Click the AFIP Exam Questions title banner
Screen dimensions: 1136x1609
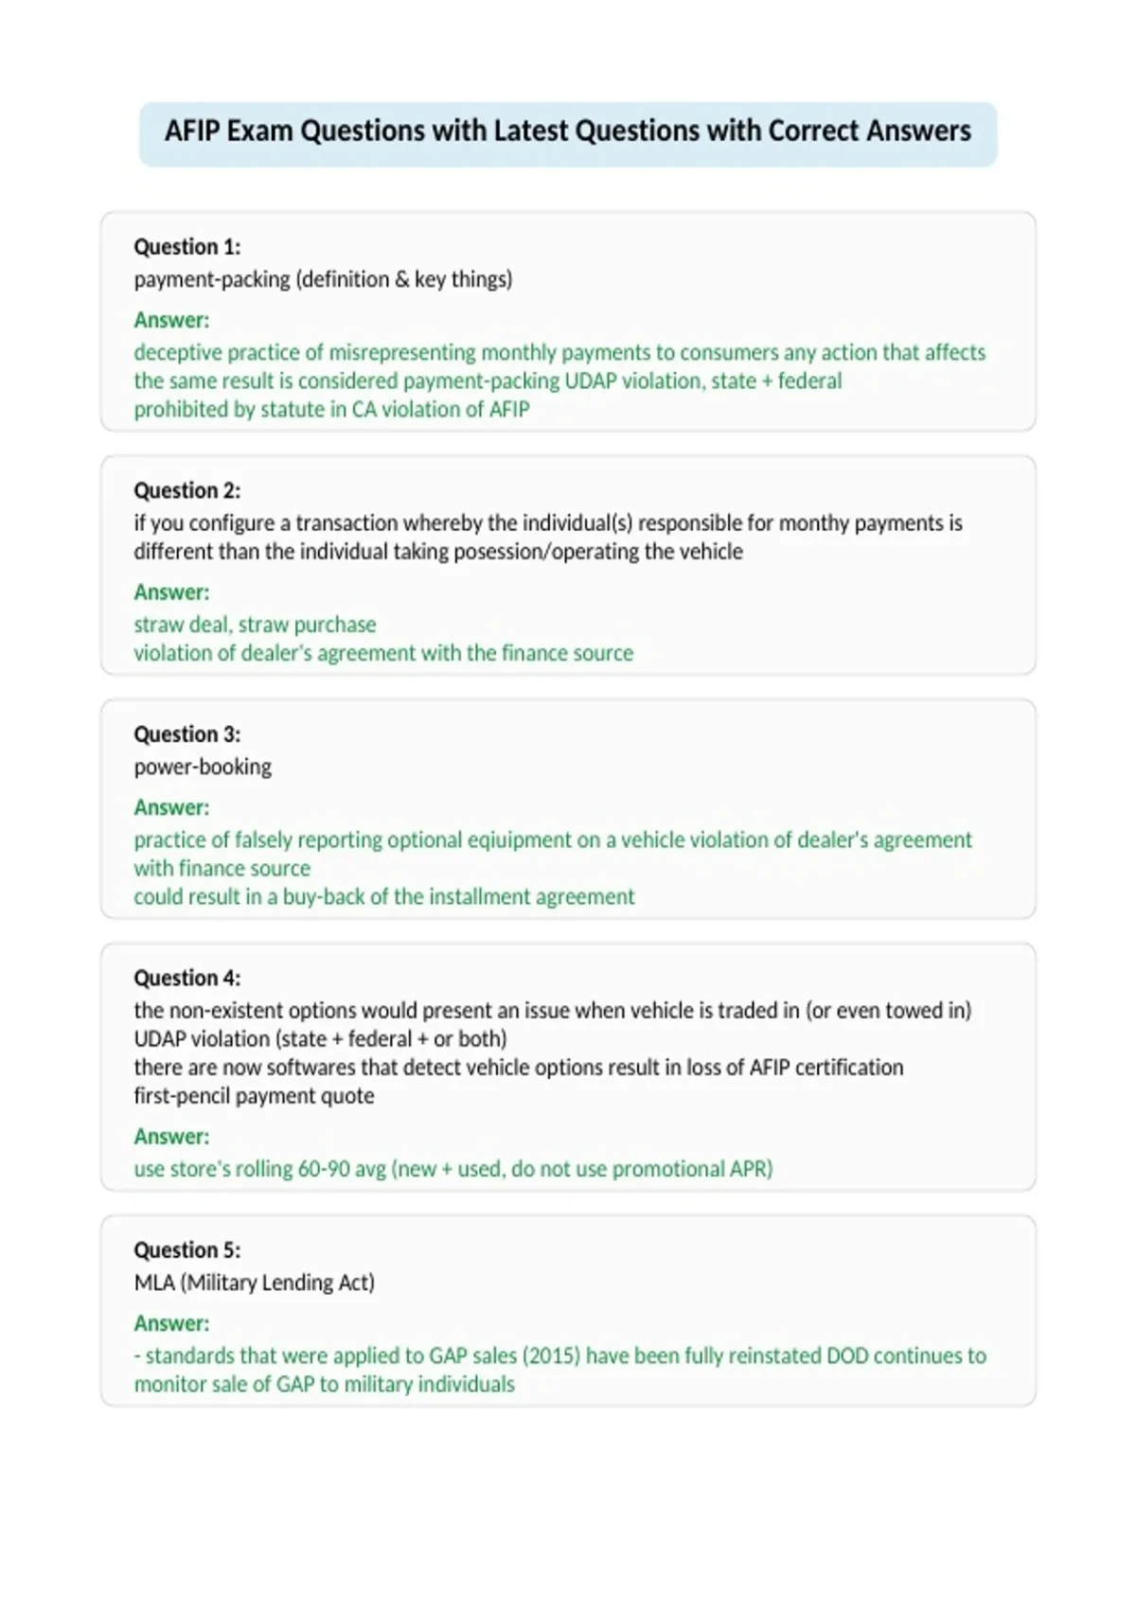click(568, 132)
